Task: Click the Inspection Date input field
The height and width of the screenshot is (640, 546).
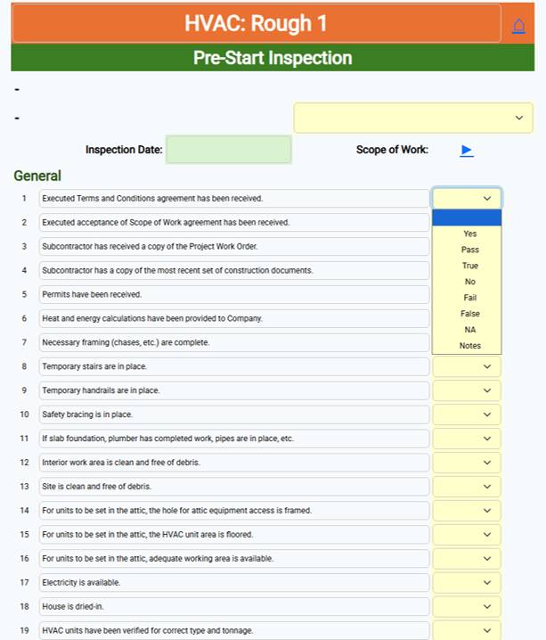Action: click(229, 150)
